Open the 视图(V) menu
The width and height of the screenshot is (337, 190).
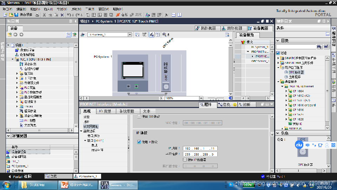click(x=35, y=9)
